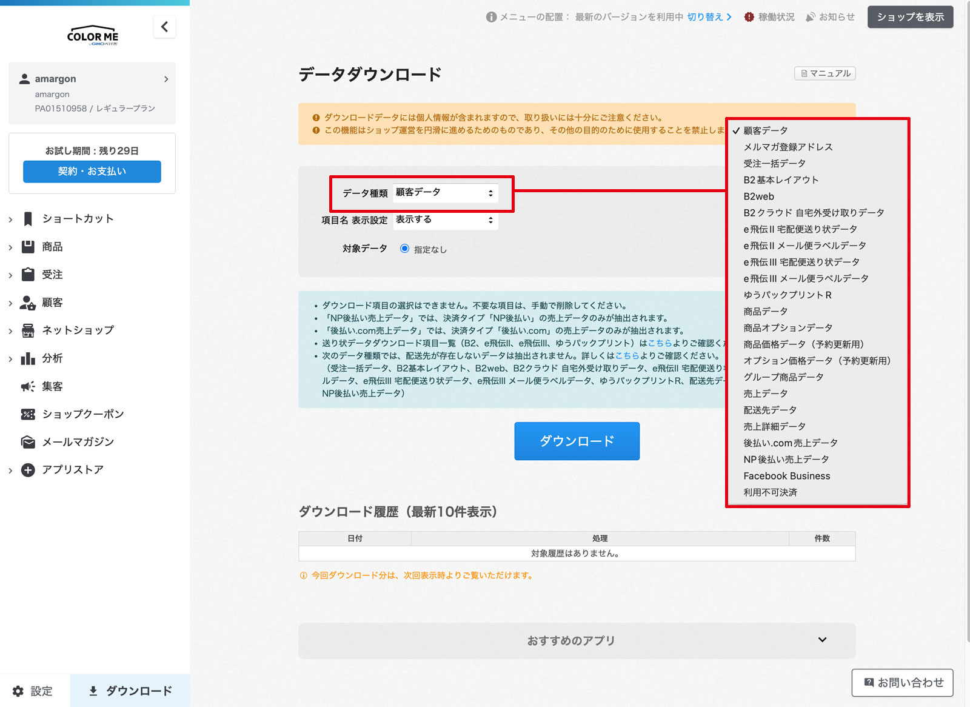Screen dimensions: 970x707
Task: Click the 稼働状況 status icon
Action: [x=749, y=17]
